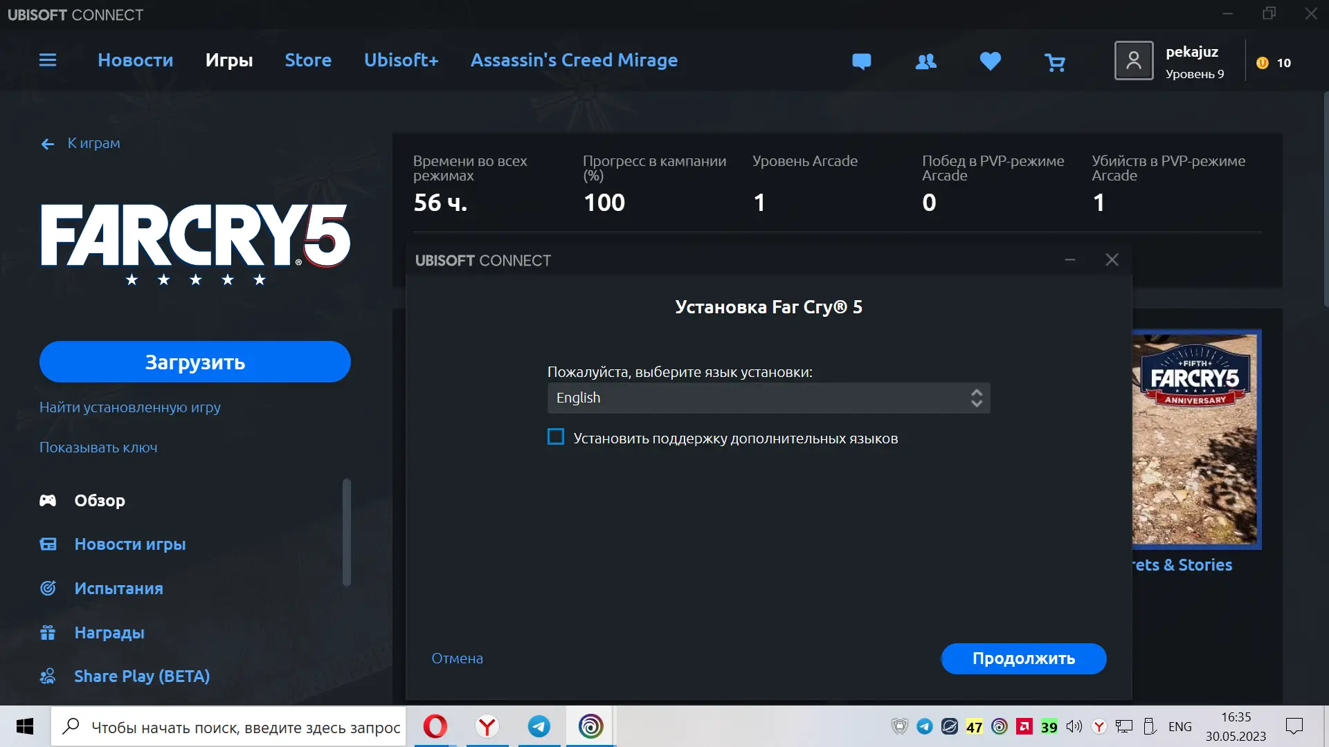Screen dimensions: 1329x747
Task: Select Обзор in the sidebar
Action: pyautogui.click(x=100, y=501)
